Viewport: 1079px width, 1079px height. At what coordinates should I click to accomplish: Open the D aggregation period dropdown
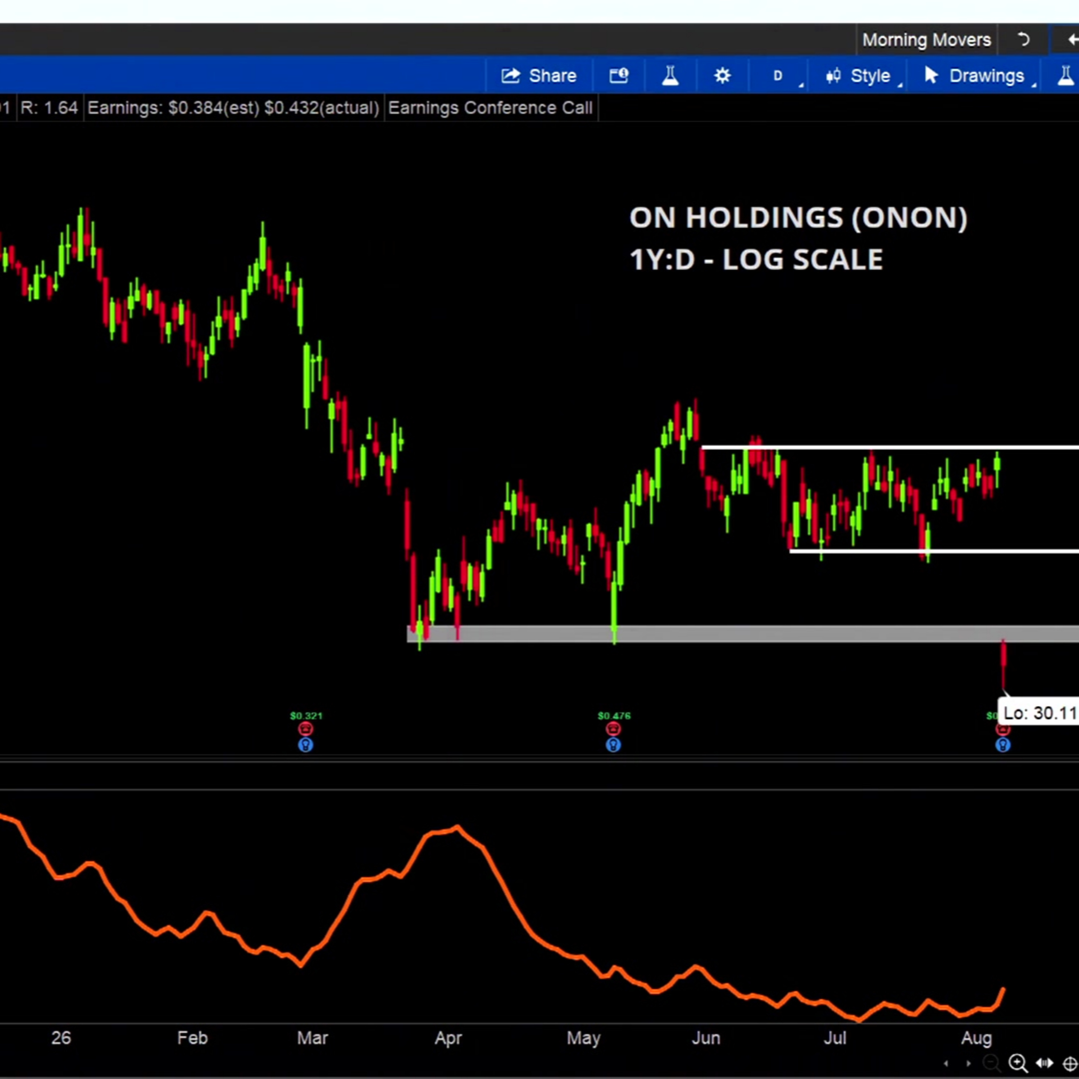pos(778,76)
